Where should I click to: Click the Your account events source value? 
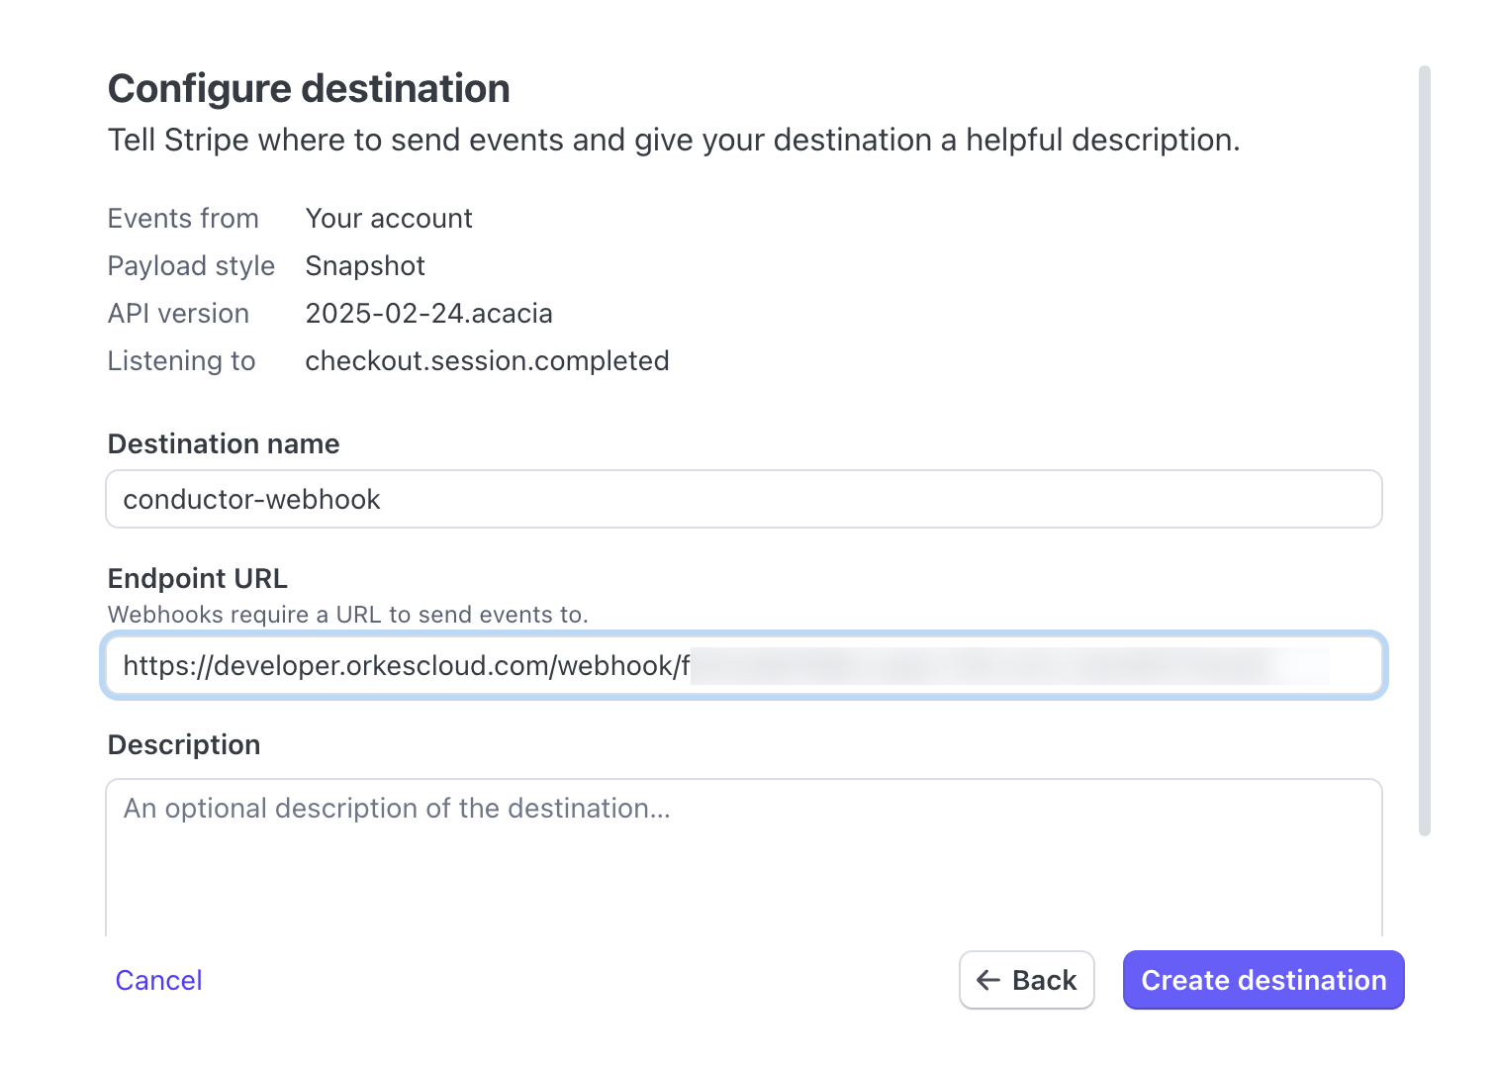(x=389, y=218)
